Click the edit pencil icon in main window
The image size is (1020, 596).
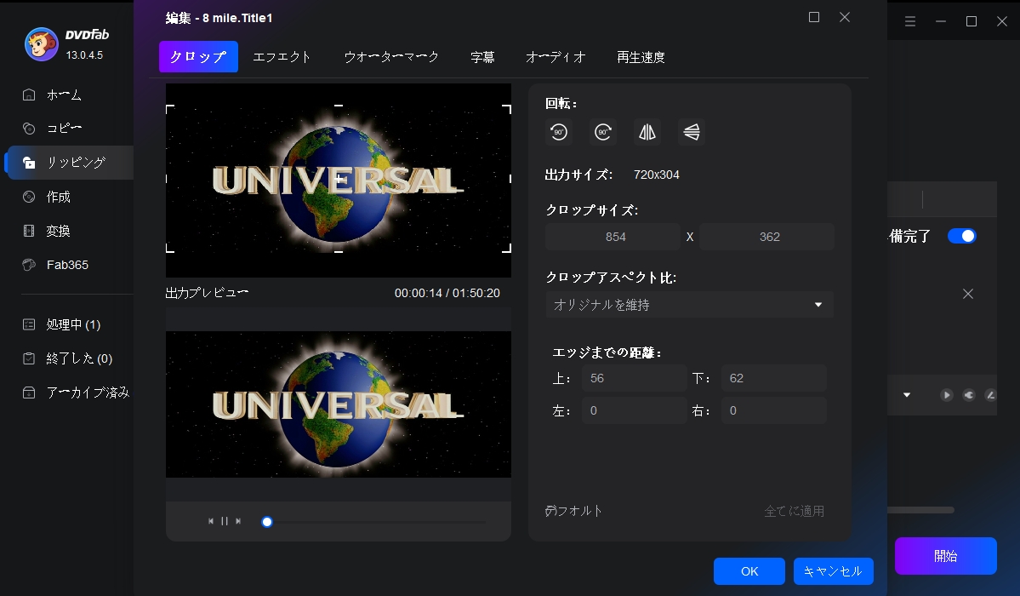[x=990, y=395]
